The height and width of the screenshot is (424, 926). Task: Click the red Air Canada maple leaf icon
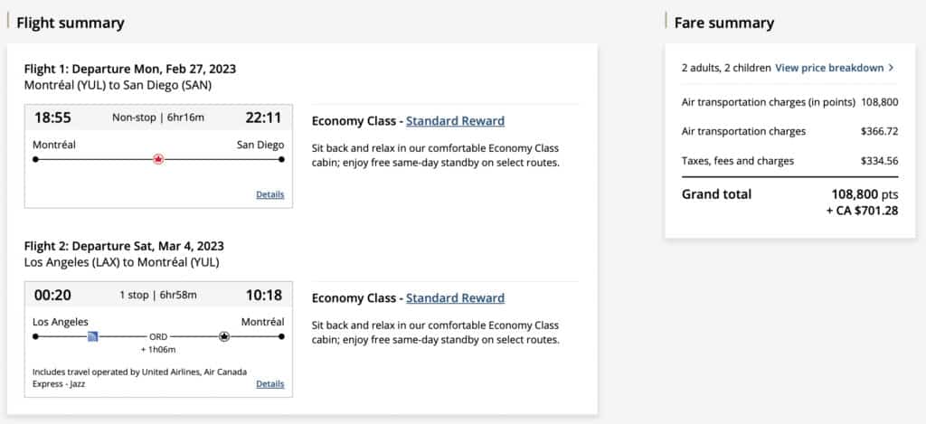point(158,159)
